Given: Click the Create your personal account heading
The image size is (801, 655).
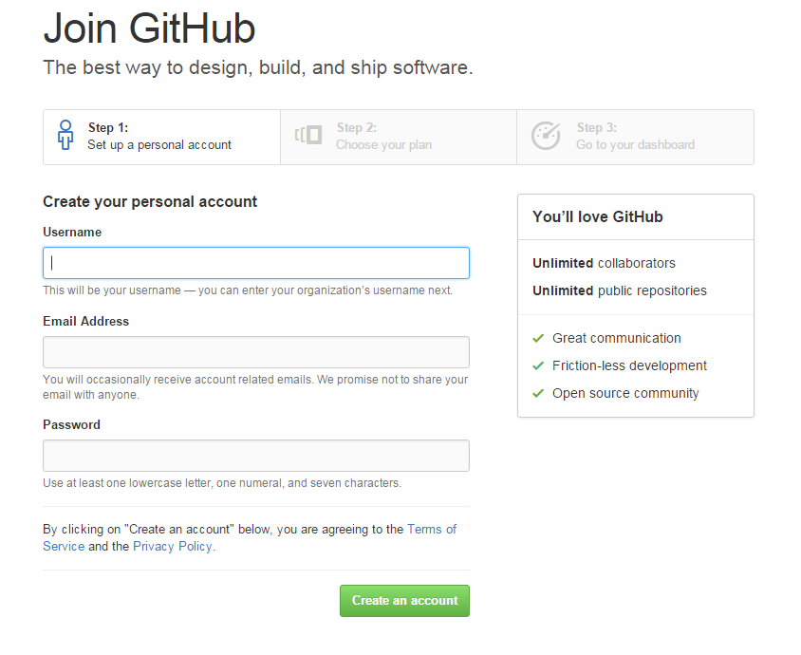Looking at the screenshot, I should [x=150, y=202].
